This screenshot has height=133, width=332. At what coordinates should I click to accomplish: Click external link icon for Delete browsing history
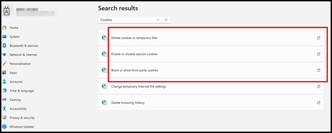[318, 103]
